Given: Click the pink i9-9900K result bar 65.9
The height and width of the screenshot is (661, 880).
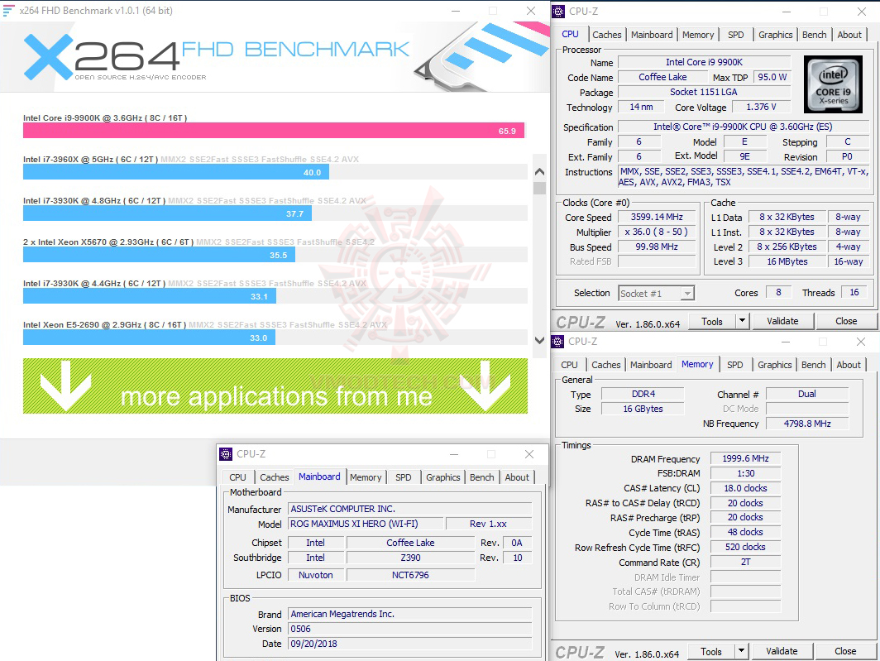Looking at the screenshot, I should pyautogui.click(x=273, y=131).
